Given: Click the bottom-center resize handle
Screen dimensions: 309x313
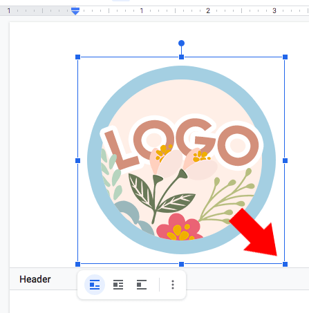Looking at the screenshot, I should tap(181, 264).
